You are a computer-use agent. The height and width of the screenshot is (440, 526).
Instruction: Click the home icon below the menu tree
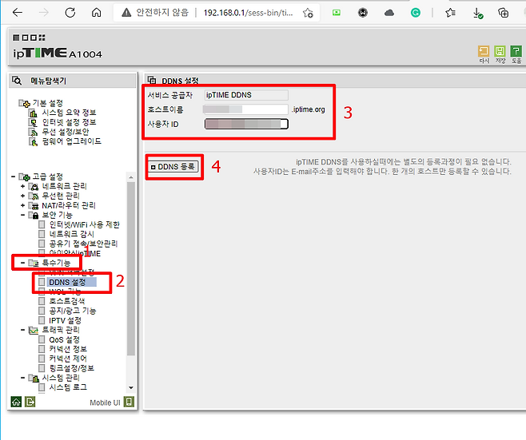[16, 402]
